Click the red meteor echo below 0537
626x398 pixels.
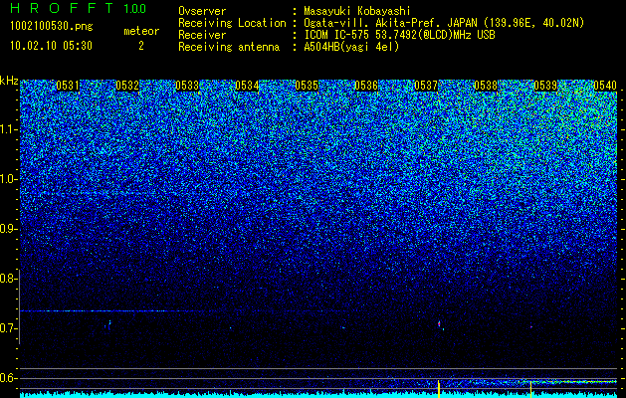(440, 324)
